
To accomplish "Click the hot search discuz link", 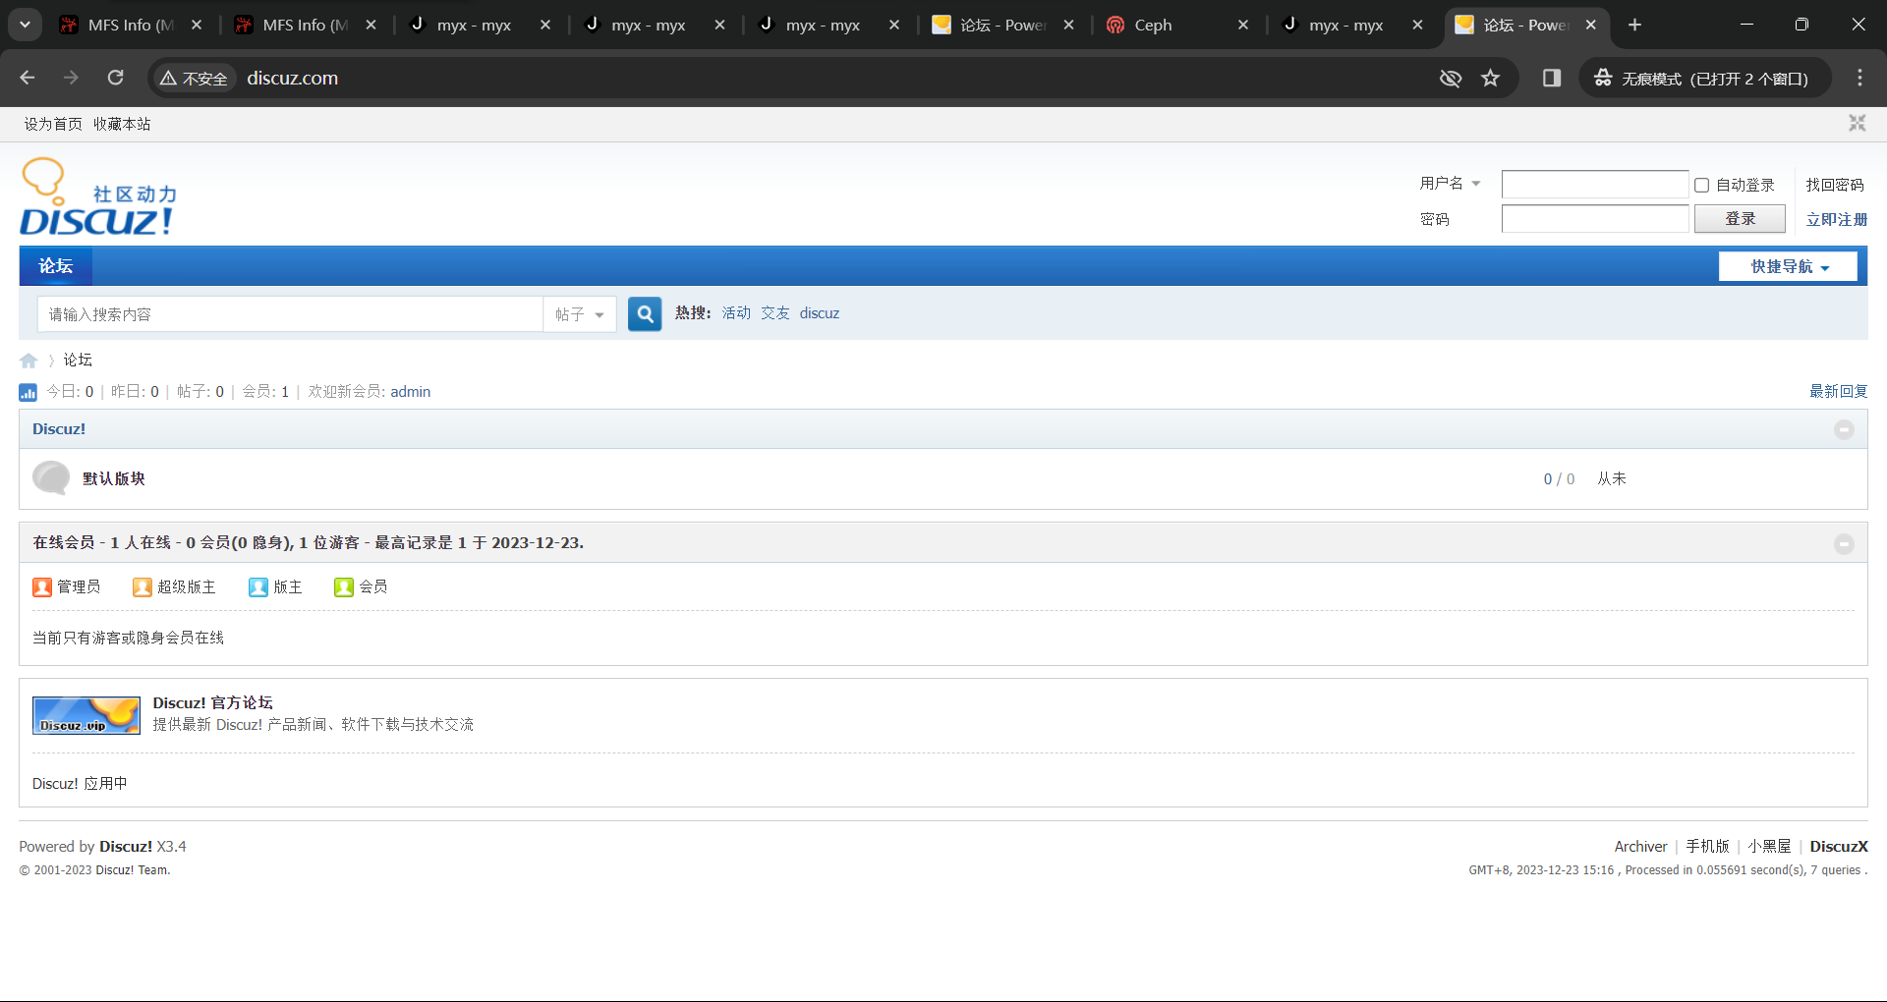I will pos(820,313).
